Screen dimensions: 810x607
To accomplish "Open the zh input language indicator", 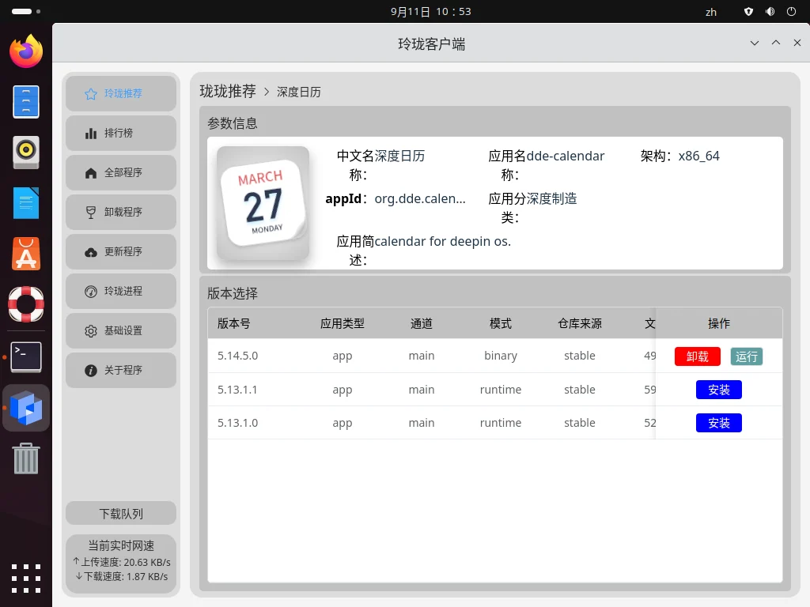I will [x=711, y=12].
